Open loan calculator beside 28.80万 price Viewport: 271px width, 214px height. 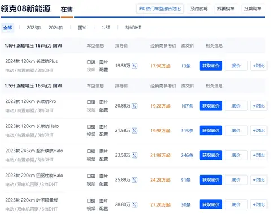(134, 204)
